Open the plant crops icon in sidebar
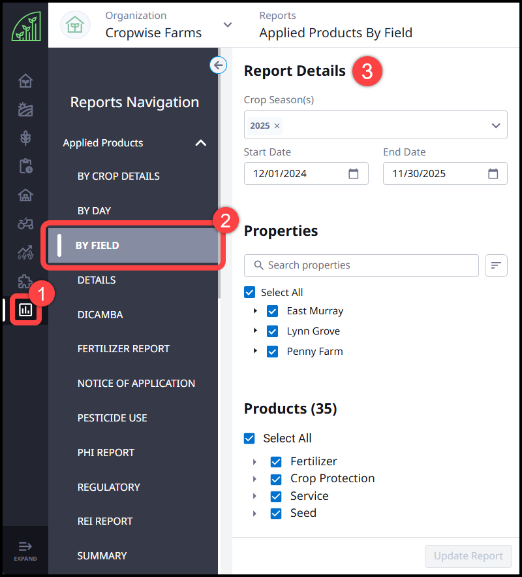The height and width of the screenshot is (577, 522). coord(25,138)
